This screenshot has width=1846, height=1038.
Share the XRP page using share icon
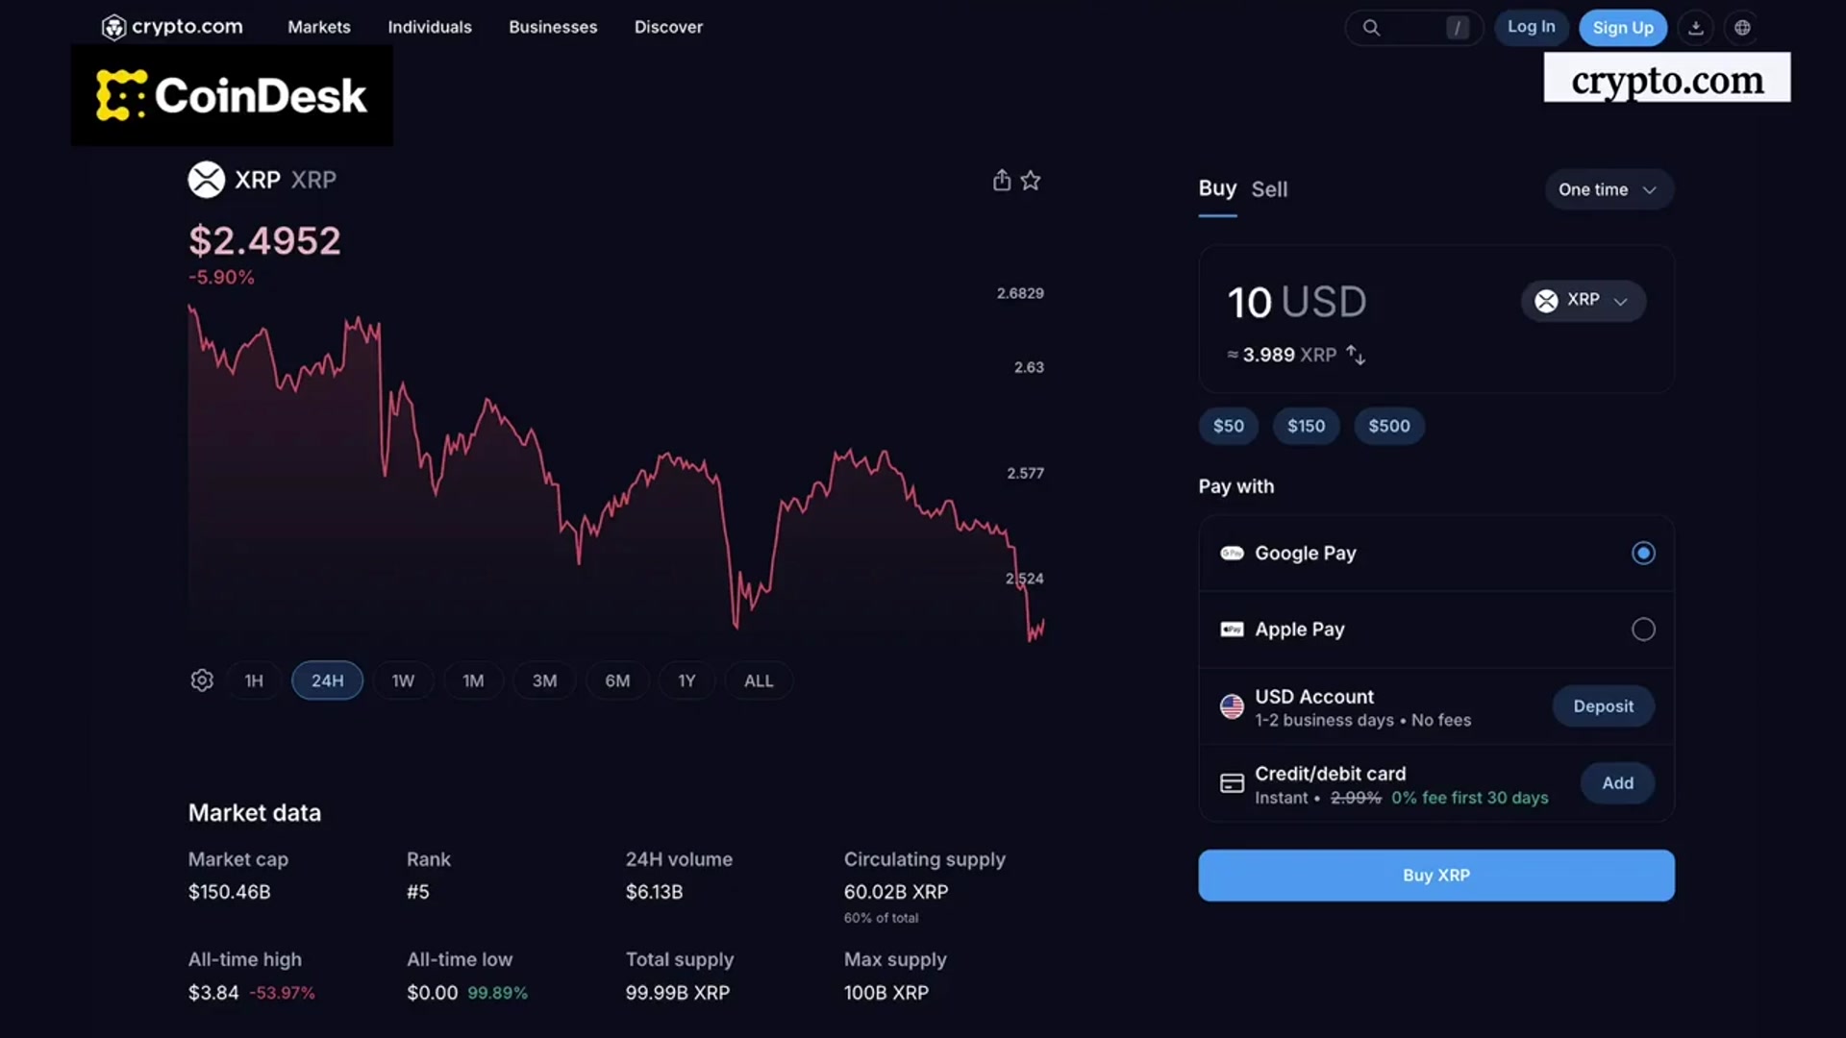[1001, 180]
